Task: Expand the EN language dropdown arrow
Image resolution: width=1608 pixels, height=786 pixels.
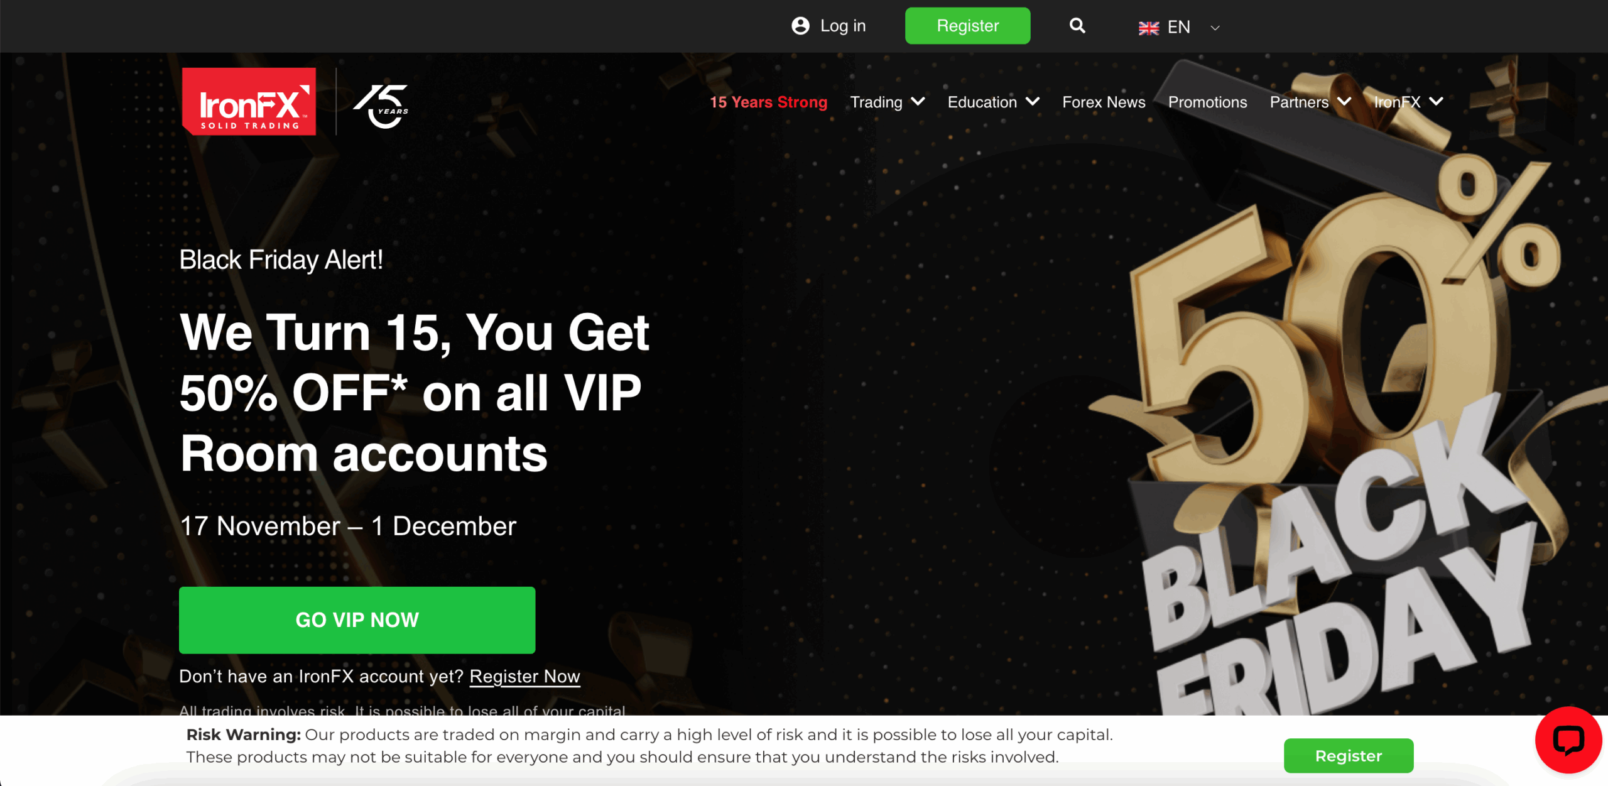Action: (1215, 28)
